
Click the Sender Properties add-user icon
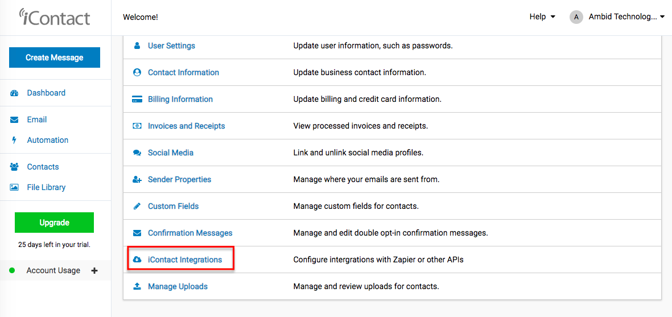(137, 179)
